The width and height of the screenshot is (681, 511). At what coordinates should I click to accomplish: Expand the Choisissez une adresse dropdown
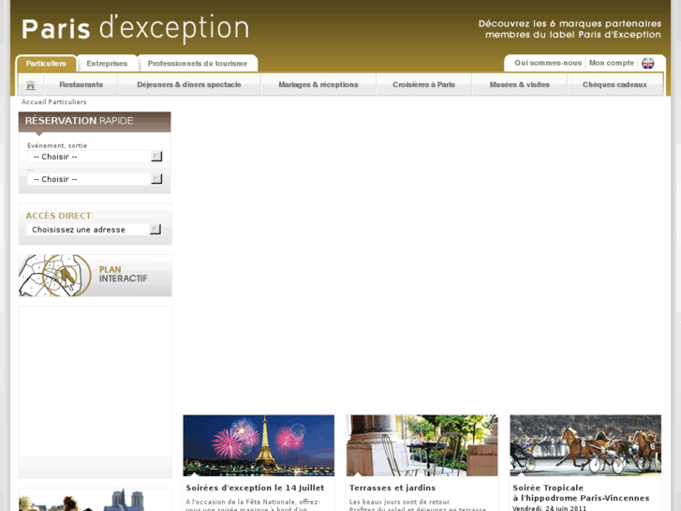pos(94,230)
